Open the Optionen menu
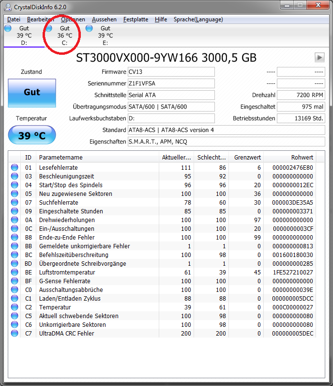 pos(73,19)
